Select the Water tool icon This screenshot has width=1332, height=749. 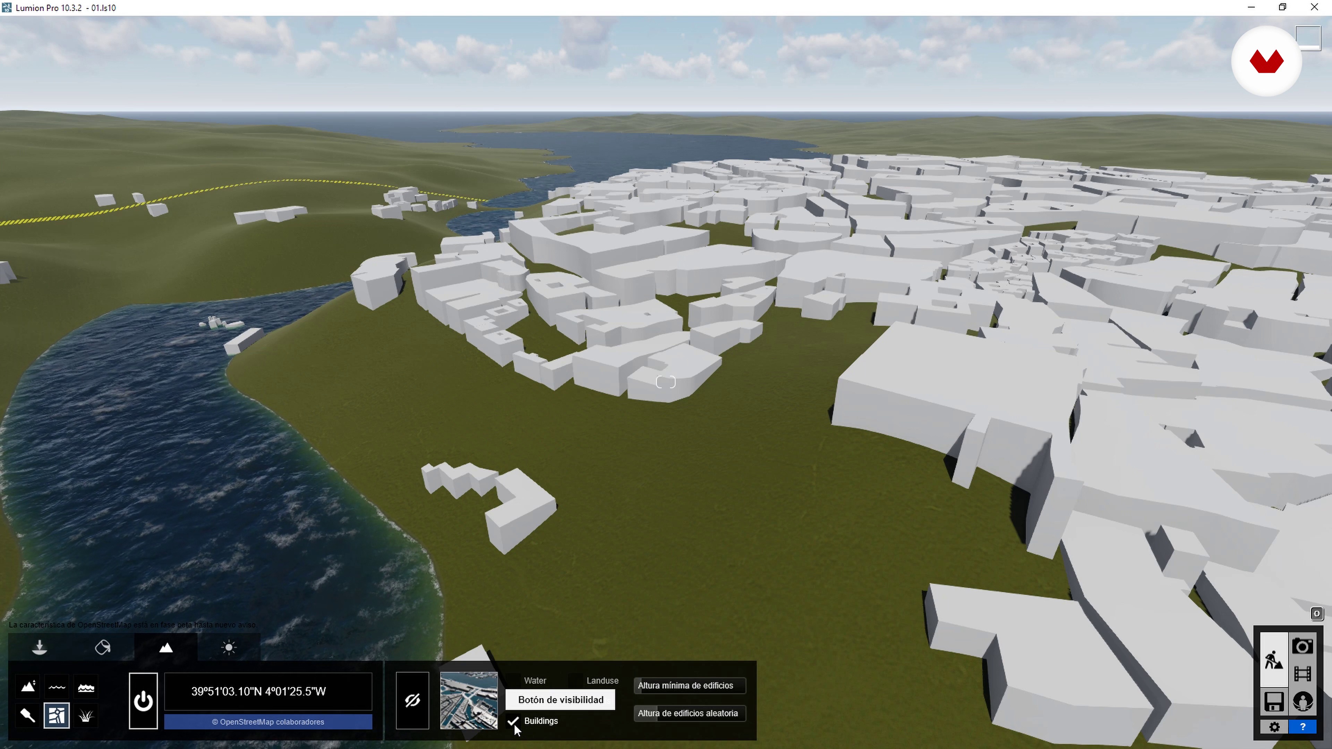pyautogui.click(x=57, y=687)
